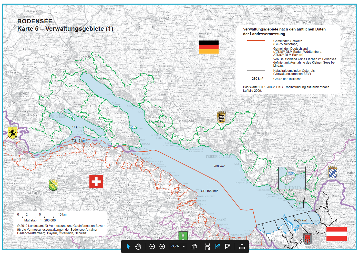Screen dimensions: 359x254
Task: Open the page view options icon
Action: [x=194, y=247]
